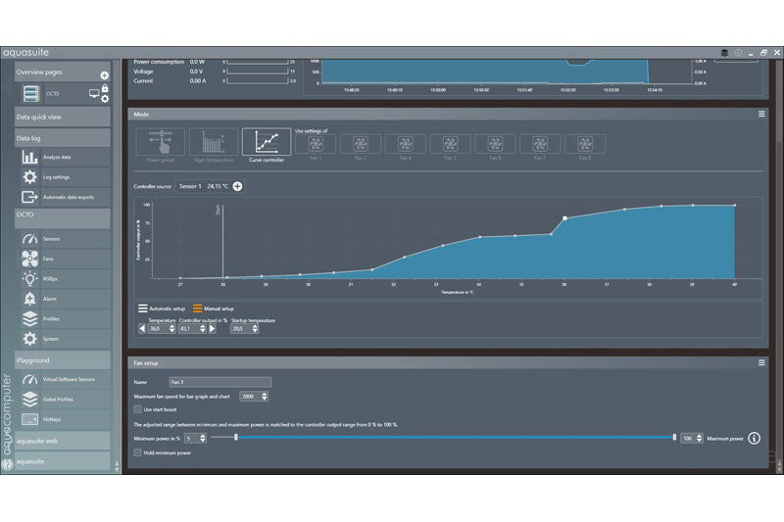Open the Fan setup panel menu
The height and width of the screenshot is (522, 784).
pyautogui.click(x=760, y=362)
